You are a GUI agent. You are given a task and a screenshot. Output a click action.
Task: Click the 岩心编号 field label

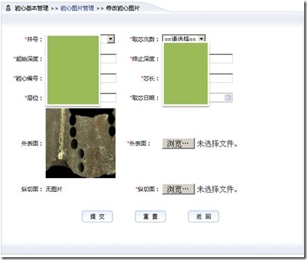28,79
